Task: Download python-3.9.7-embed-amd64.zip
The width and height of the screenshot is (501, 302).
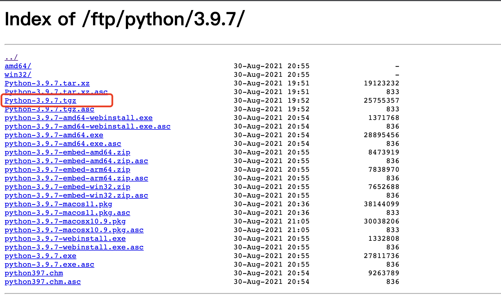Action: [x=67, y=152]
